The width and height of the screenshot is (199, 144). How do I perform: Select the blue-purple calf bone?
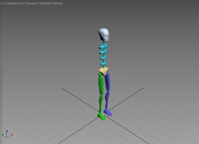click(x=107, y=100)
